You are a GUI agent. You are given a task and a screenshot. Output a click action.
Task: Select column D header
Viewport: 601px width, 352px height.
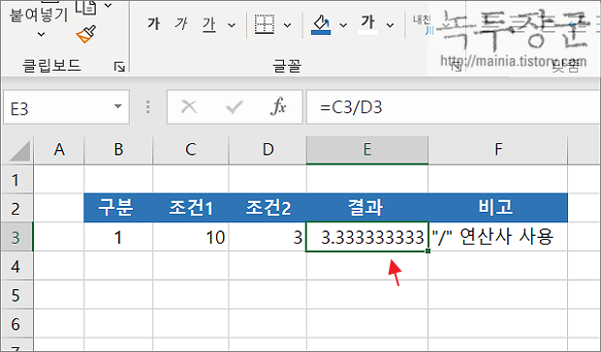(x=268, y=150)
